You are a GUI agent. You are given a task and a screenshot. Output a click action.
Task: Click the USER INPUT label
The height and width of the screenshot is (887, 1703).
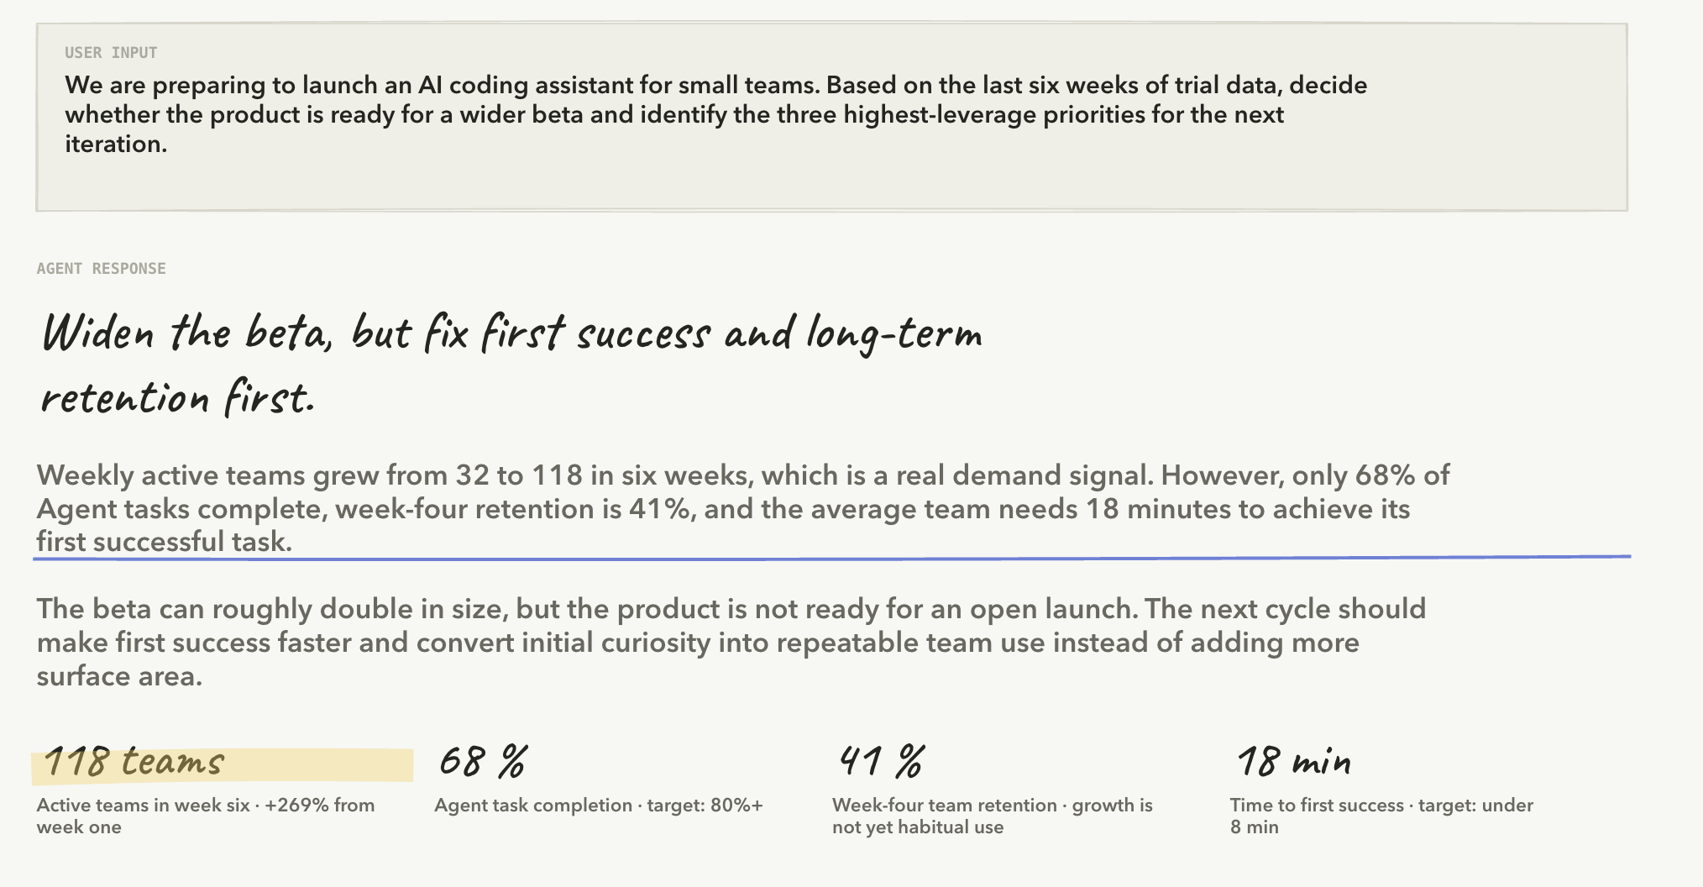(111, 53)
